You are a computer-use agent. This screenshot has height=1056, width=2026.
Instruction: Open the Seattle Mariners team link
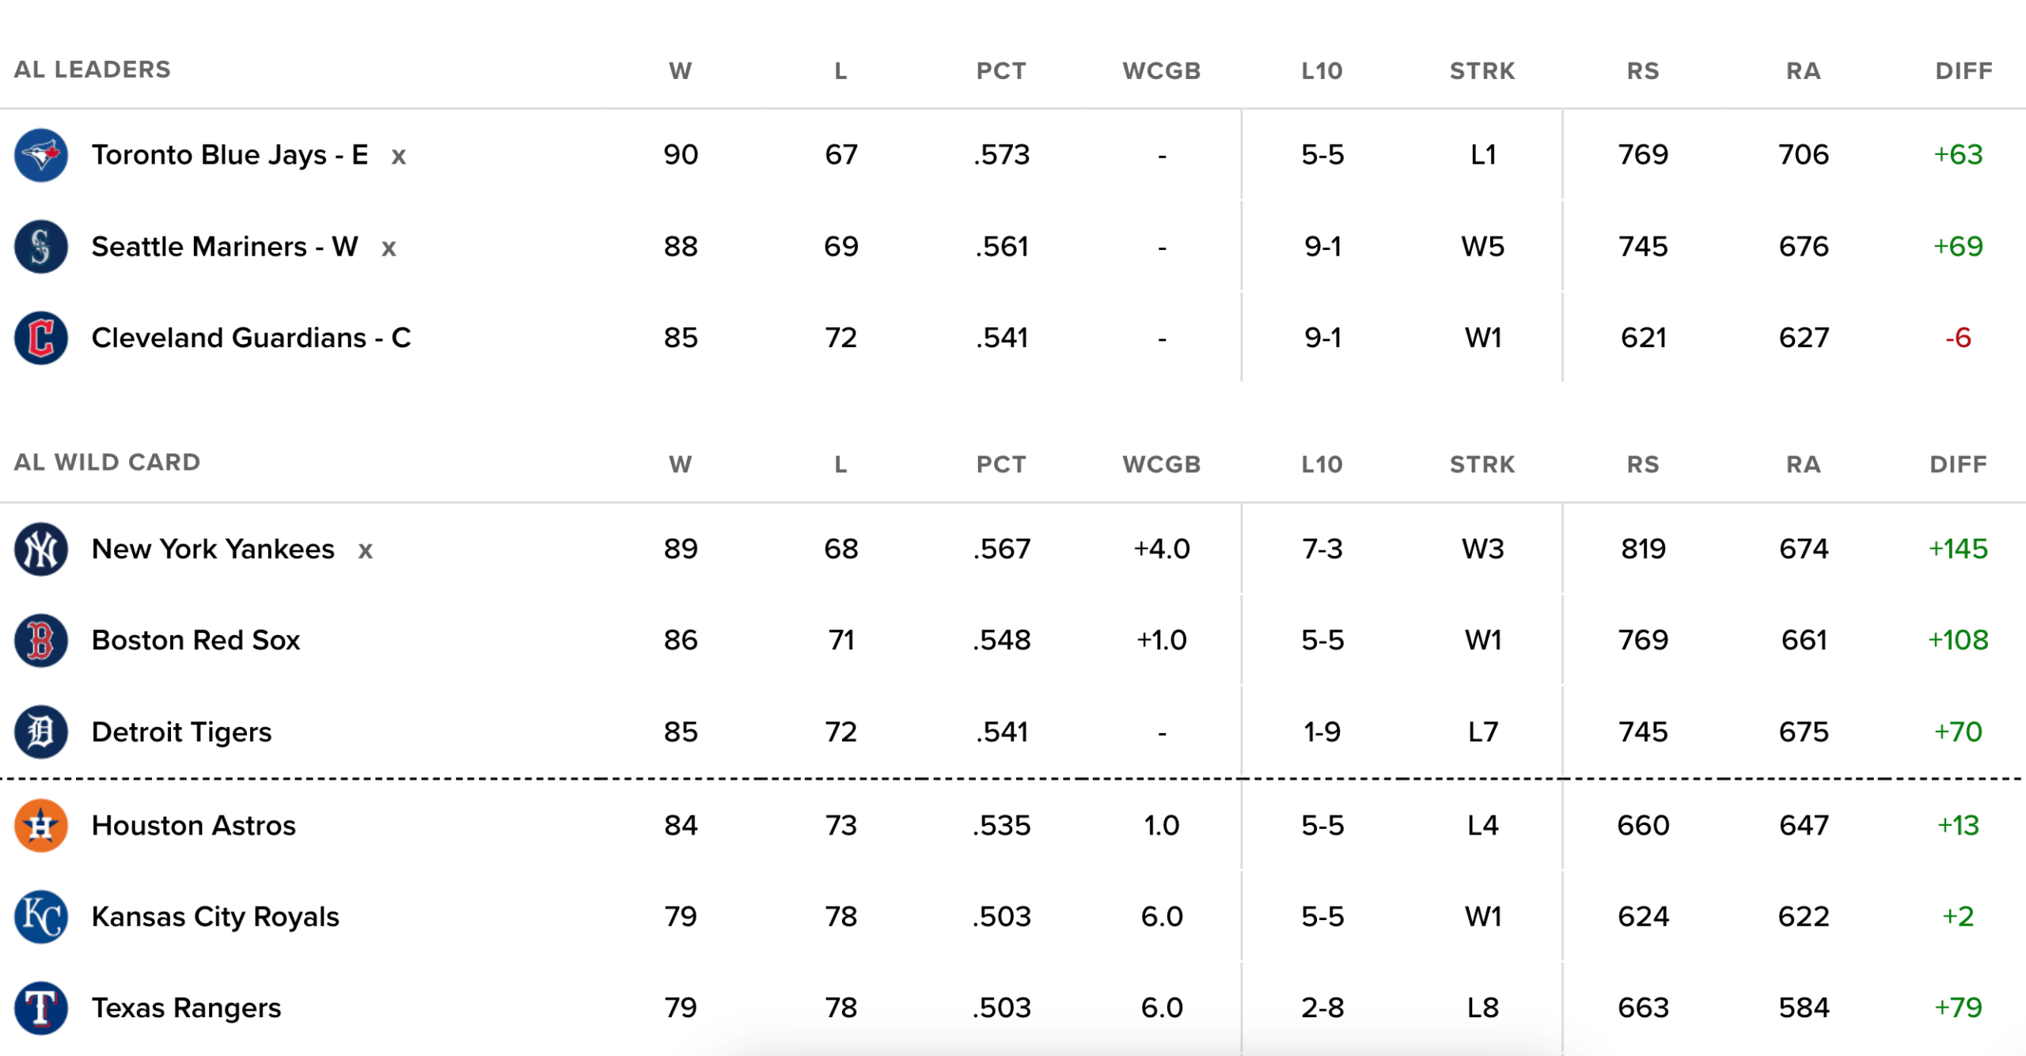225,247
